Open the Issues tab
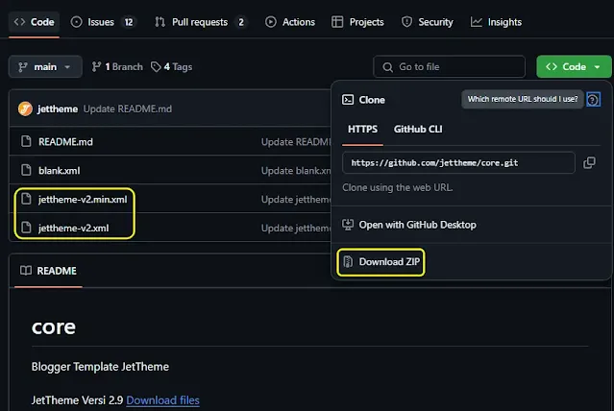 tap(103, 22)
